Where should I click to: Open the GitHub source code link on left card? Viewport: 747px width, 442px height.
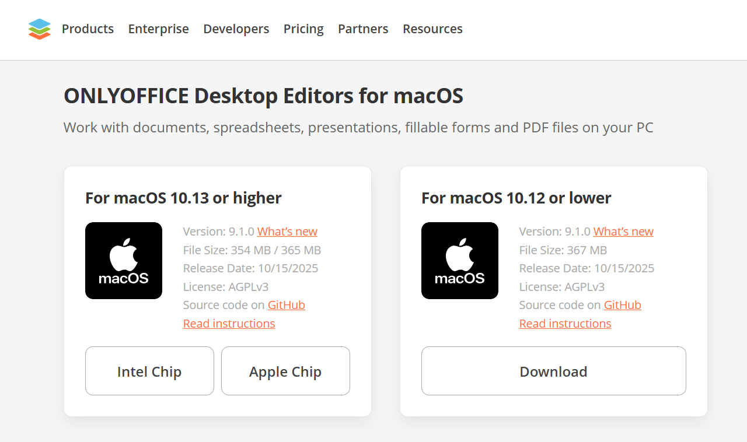pyautogui.click(x=286, y=304)
